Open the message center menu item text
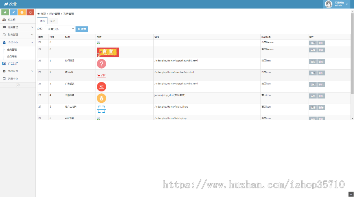 click(x=13, y=79)
